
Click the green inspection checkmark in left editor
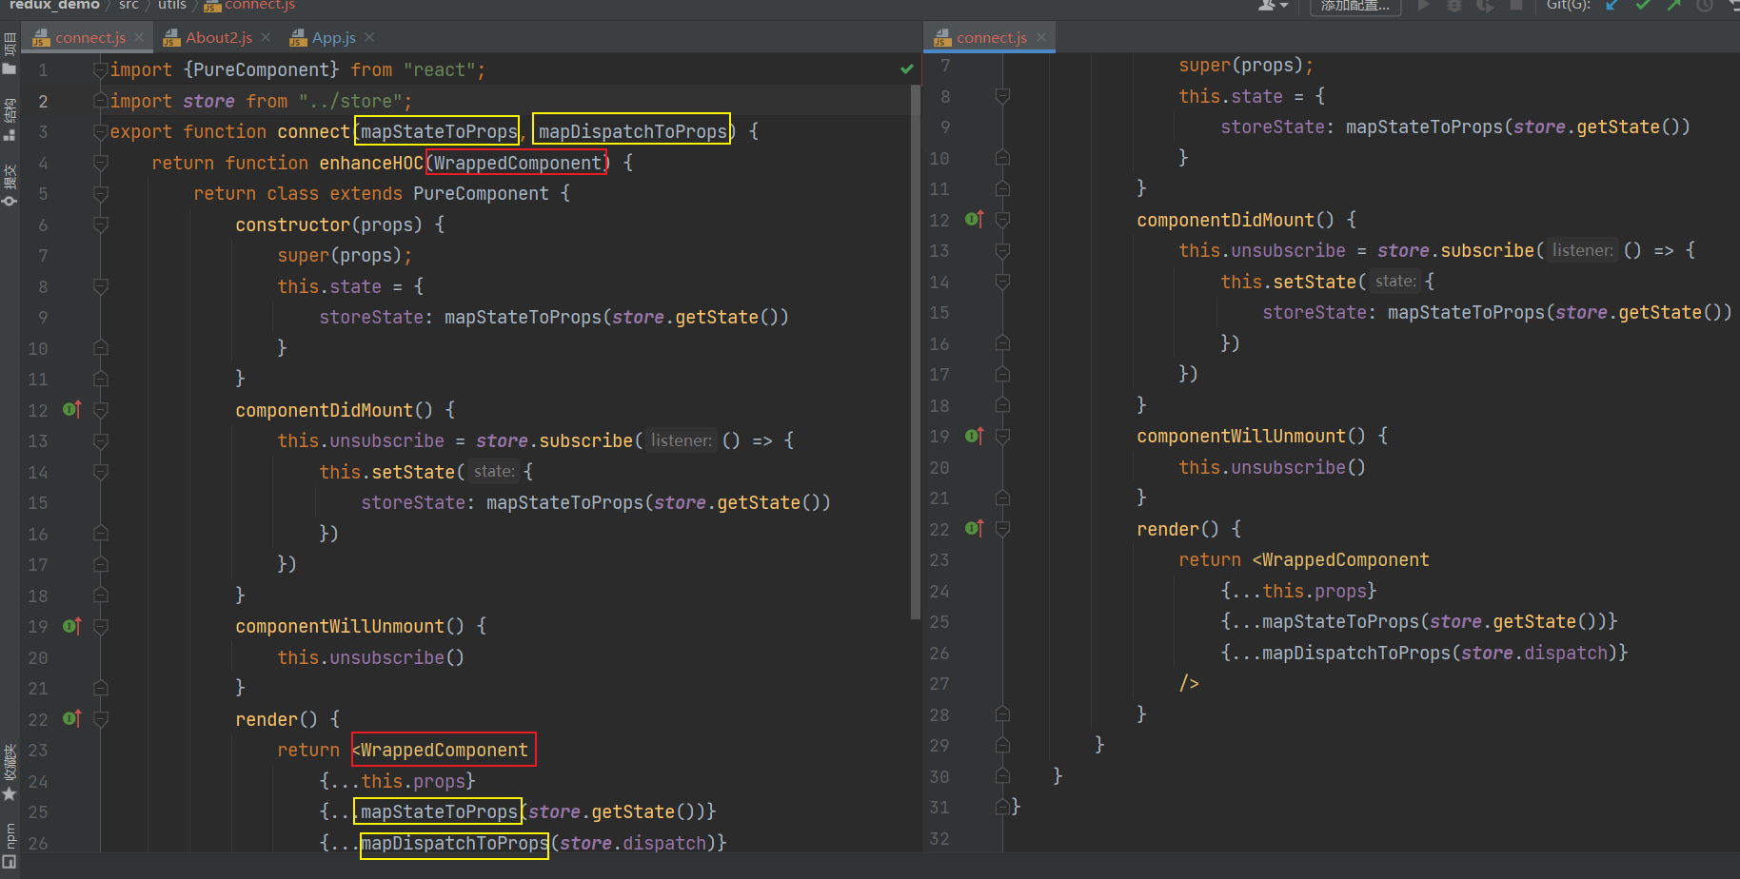[906, 68]
